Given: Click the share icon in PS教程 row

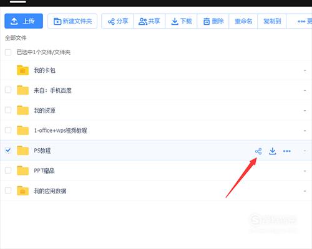Looking at the screenshot, I should point(258,151).
